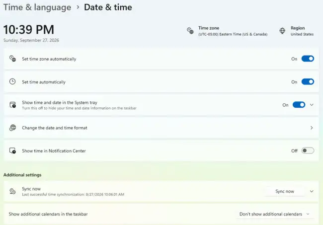The height and width of the screenshot is (225, 323).
Task: Click the Time zone label
Action: click(209, 28)
